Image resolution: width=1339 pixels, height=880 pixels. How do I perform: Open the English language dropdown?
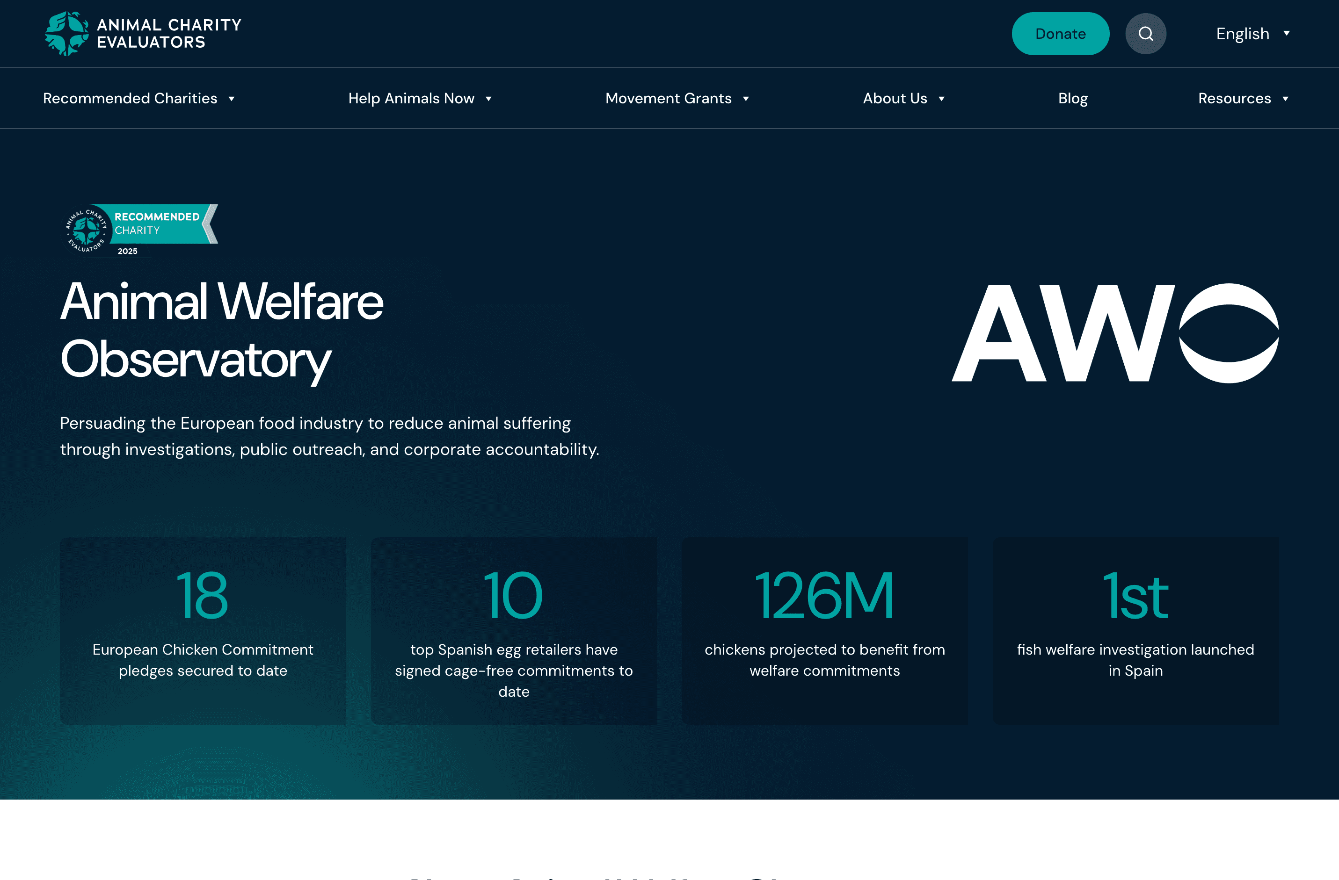(x=1253, y=34)
